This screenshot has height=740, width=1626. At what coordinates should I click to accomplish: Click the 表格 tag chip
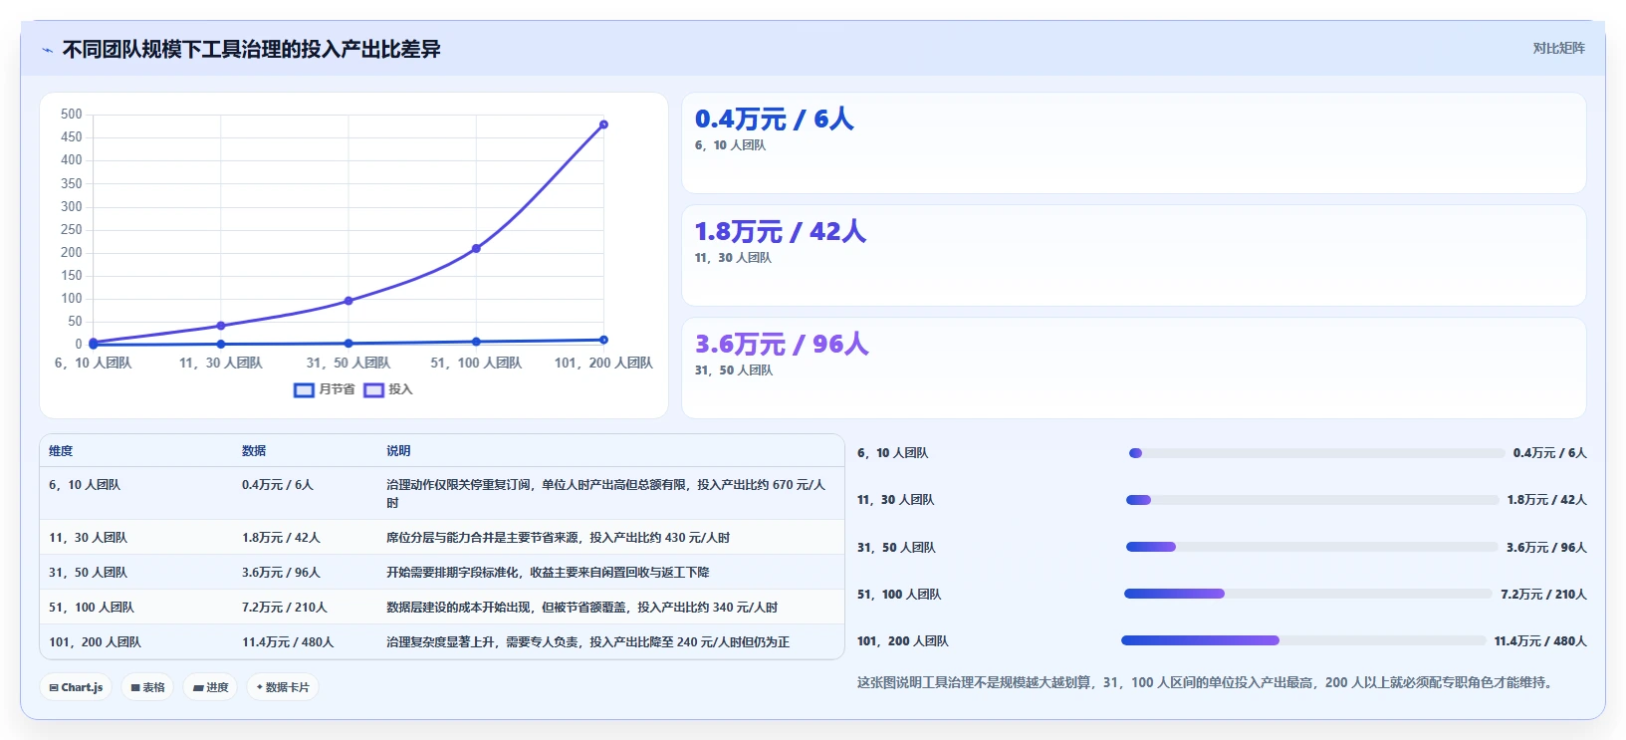pos(147,687)
